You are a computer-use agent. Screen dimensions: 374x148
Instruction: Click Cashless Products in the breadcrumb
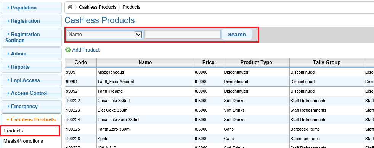(x=98, y=7)
